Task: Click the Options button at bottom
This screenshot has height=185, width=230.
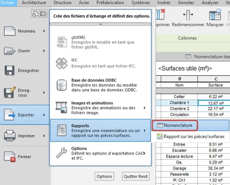Action: [x=104, y=176]
